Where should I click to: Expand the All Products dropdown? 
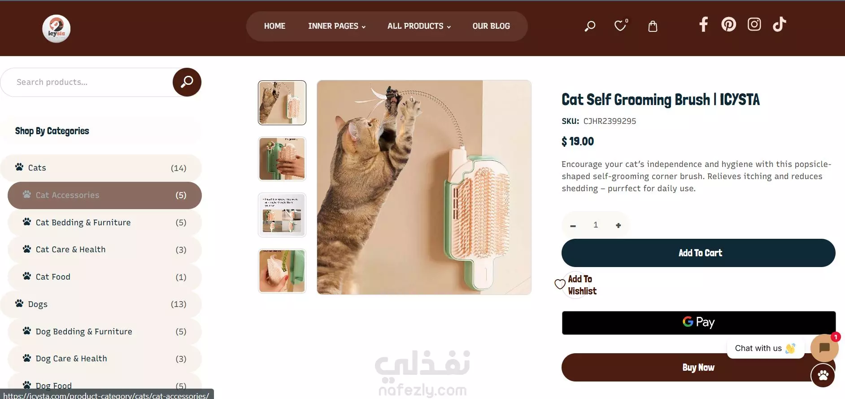point(419,26)
